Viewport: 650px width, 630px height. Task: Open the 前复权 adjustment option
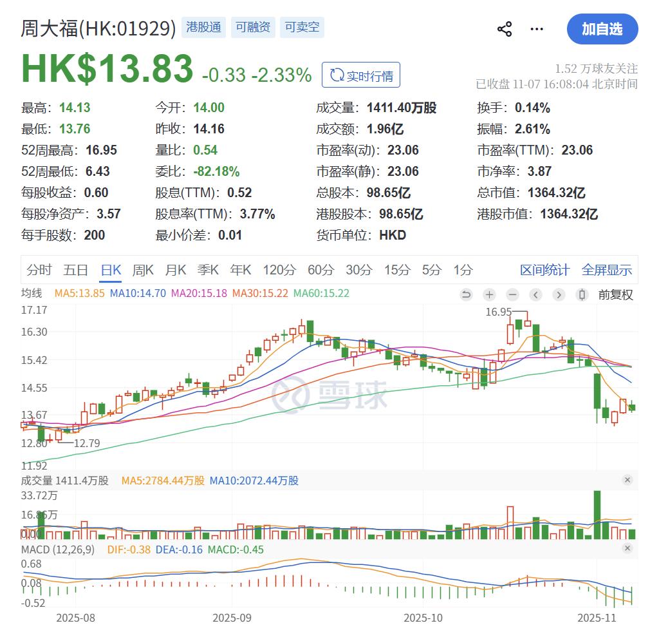tap(615, 294)
